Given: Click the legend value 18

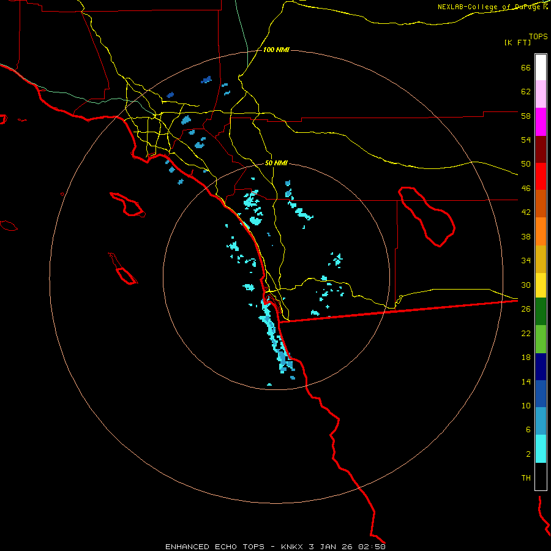Looking at the screenshot, I should [526, 358].
